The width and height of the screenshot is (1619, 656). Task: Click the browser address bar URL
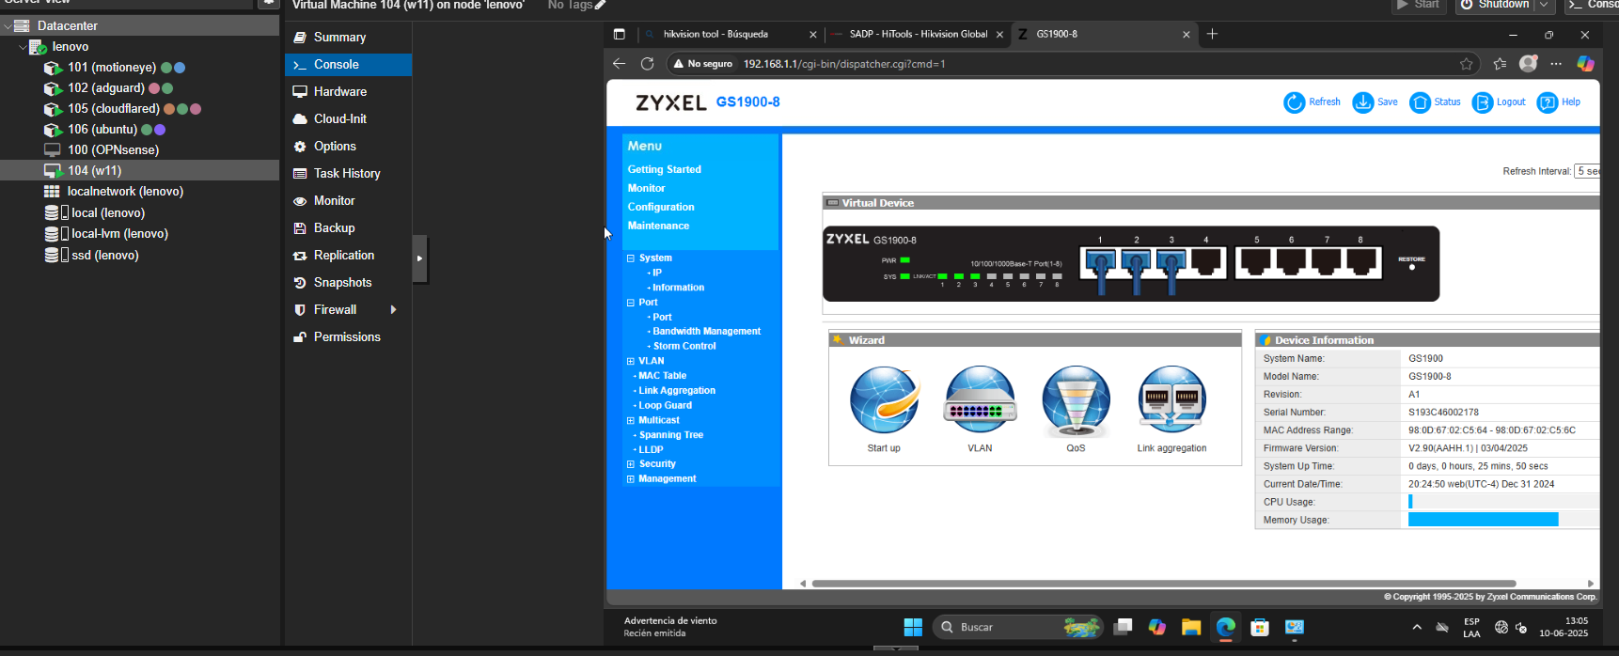click(x=844, y=64)
